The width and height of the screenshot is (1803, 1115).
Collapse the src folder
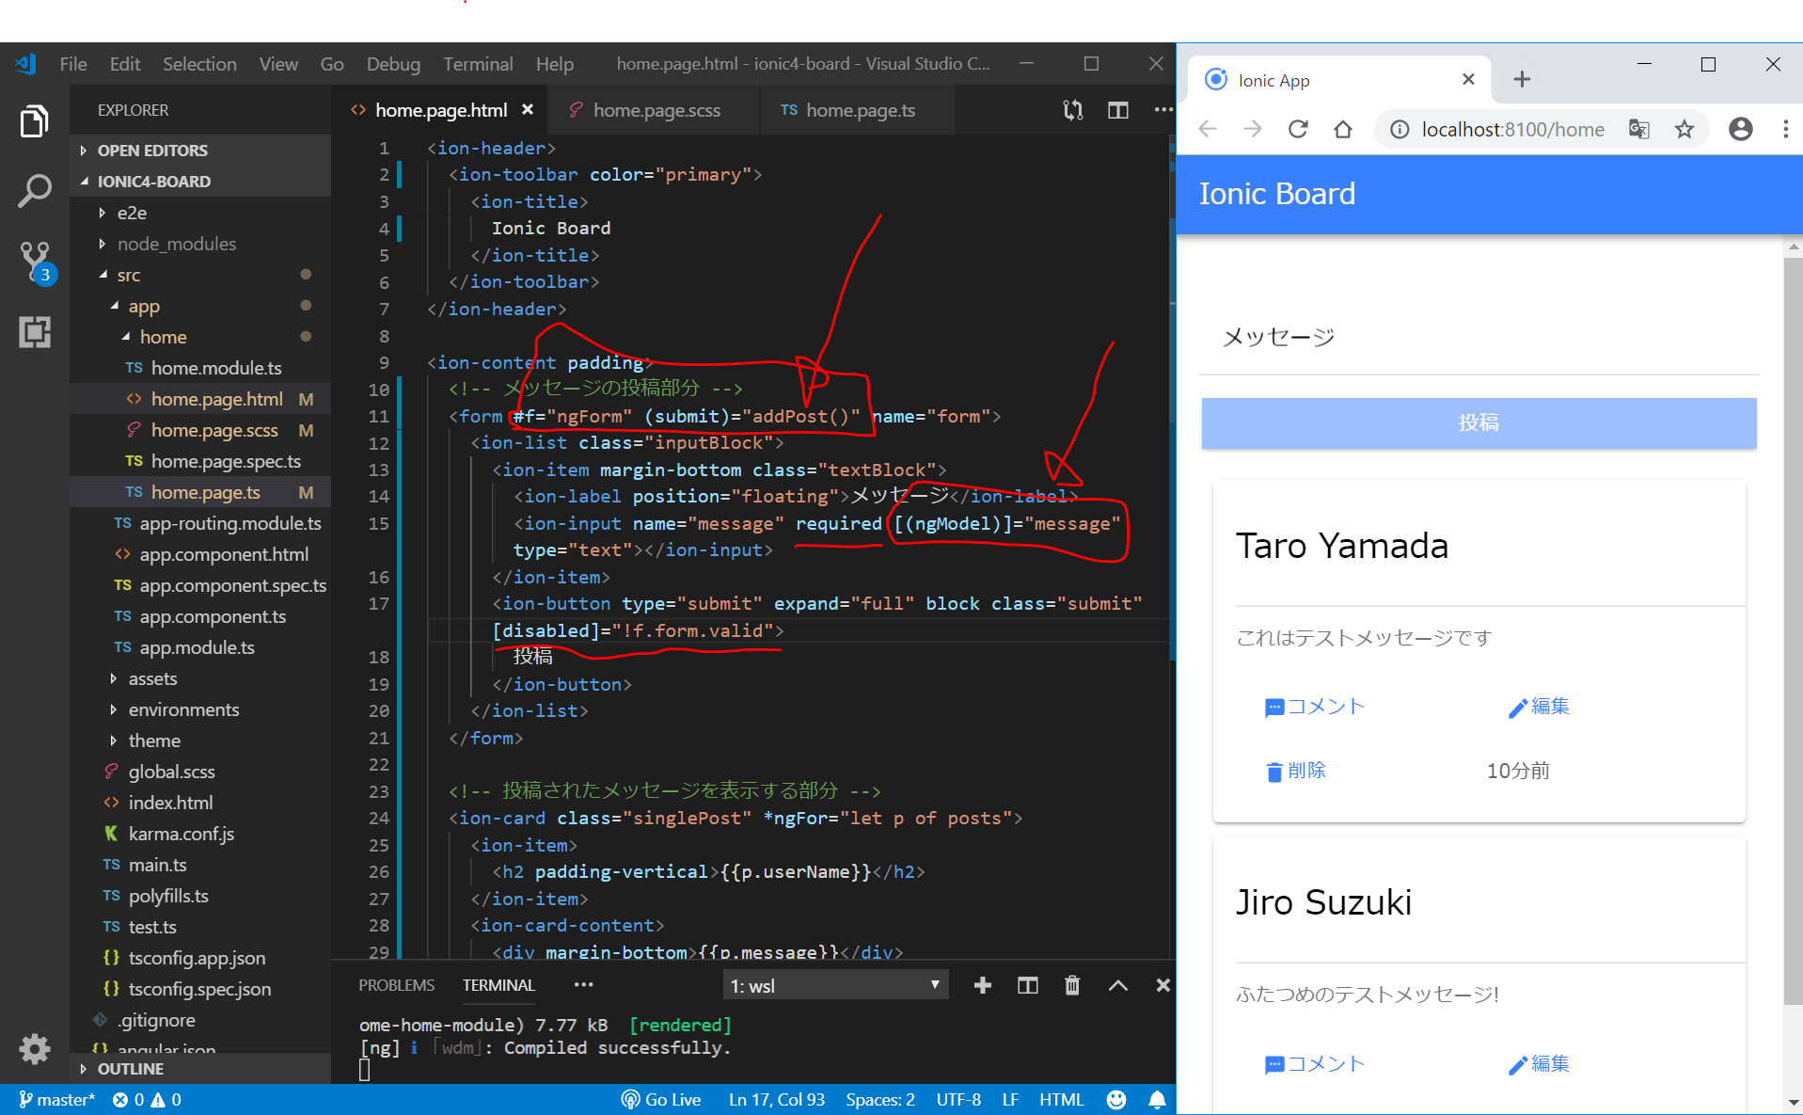point(128,275)
